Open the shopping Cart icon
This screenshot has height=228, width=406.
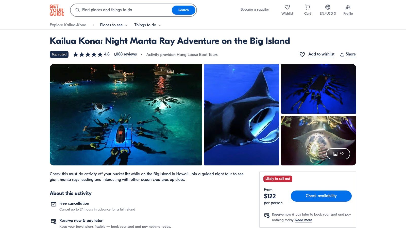click(307, 7)
